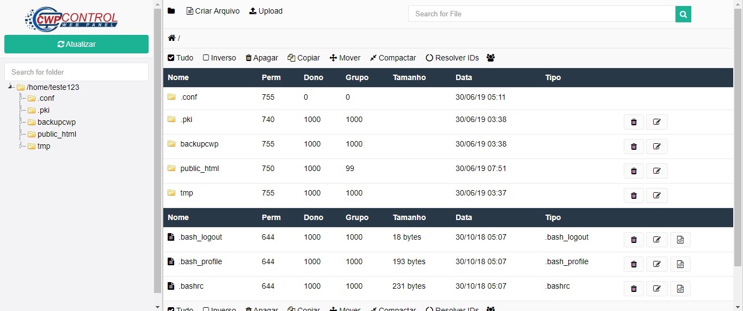Expand the tmp node in folder tree
The height and width of the screenshot is (311, 743).
coord(22,146)
